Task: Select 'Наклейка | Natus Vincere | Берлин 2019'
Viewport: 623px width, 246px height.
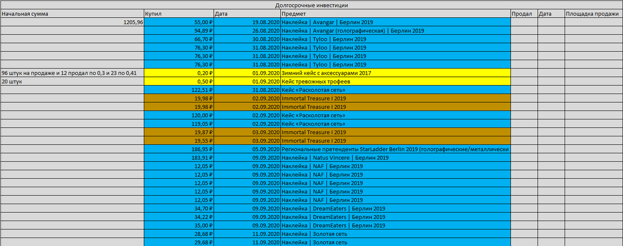Action: click(396, 157)
